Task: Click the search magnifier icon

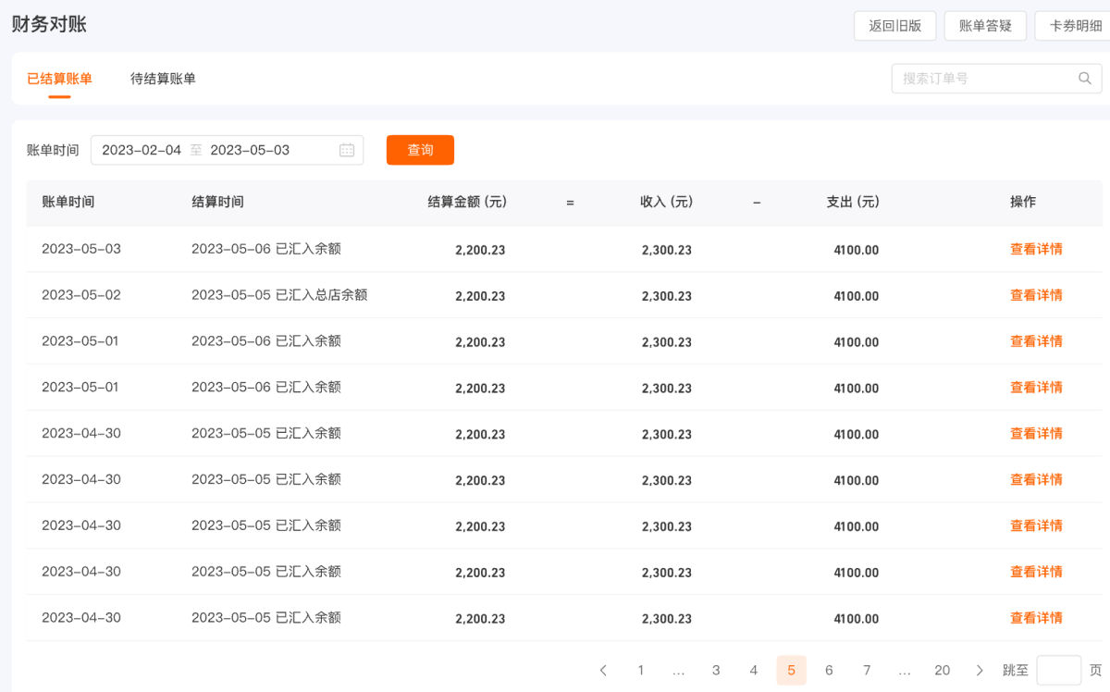Action: [1085, 79]
